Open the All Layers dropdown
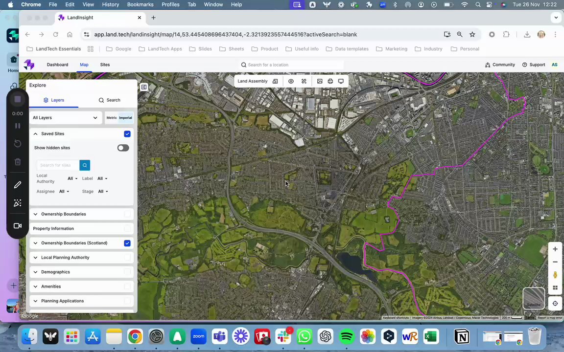Screen dimensions: 564x352 [65, 118]
